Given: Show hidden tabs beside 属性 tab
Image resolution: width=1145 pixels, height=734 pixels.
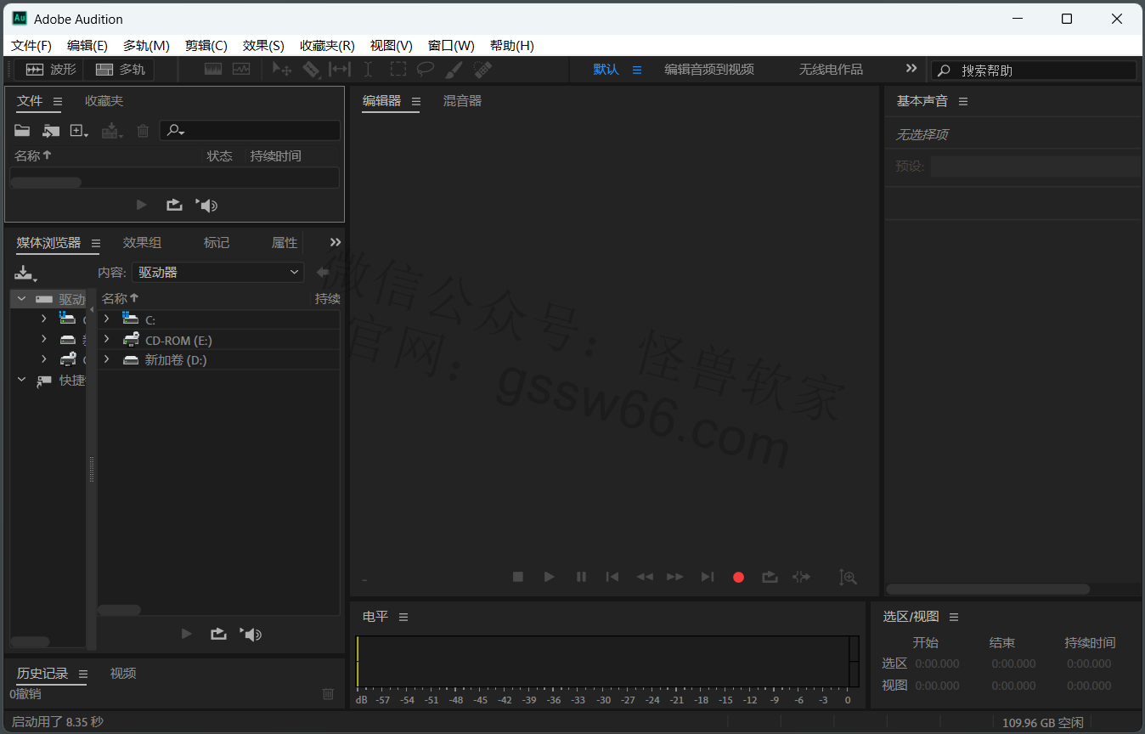Looking at the screenshot, I should pyautogui.click(x=336, y=243).
